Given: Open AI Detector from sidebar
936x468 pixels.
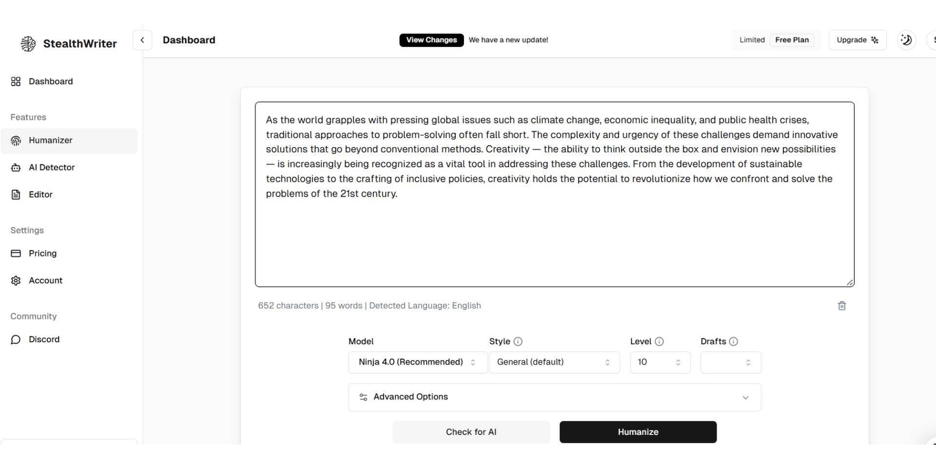Looking at the screenshot, I should pyautogui.click(x=69, y=168).
